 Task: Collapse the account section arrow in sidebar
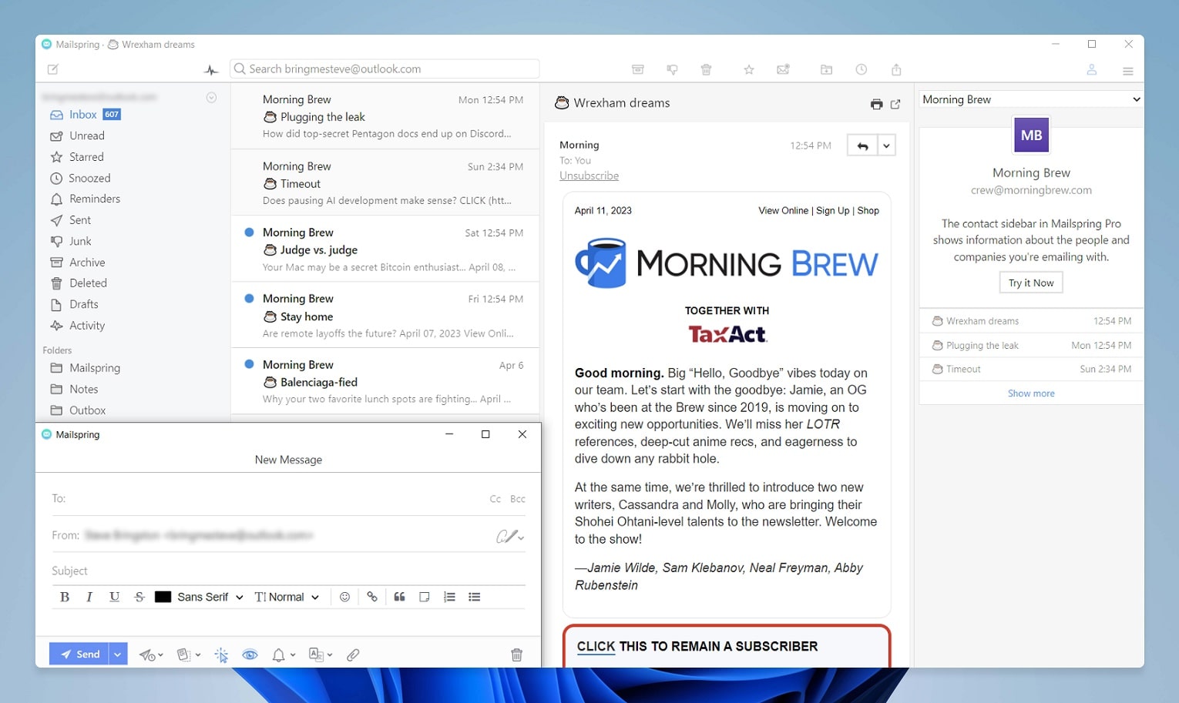[x=211, y=98]
